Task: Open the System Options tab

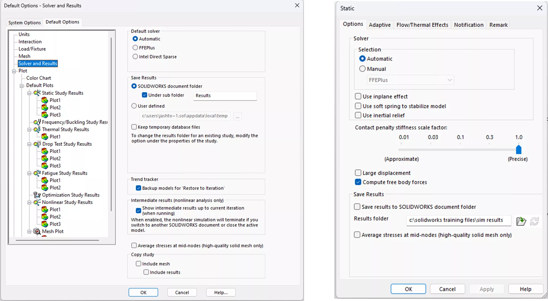Action: [x=25, y=23]
